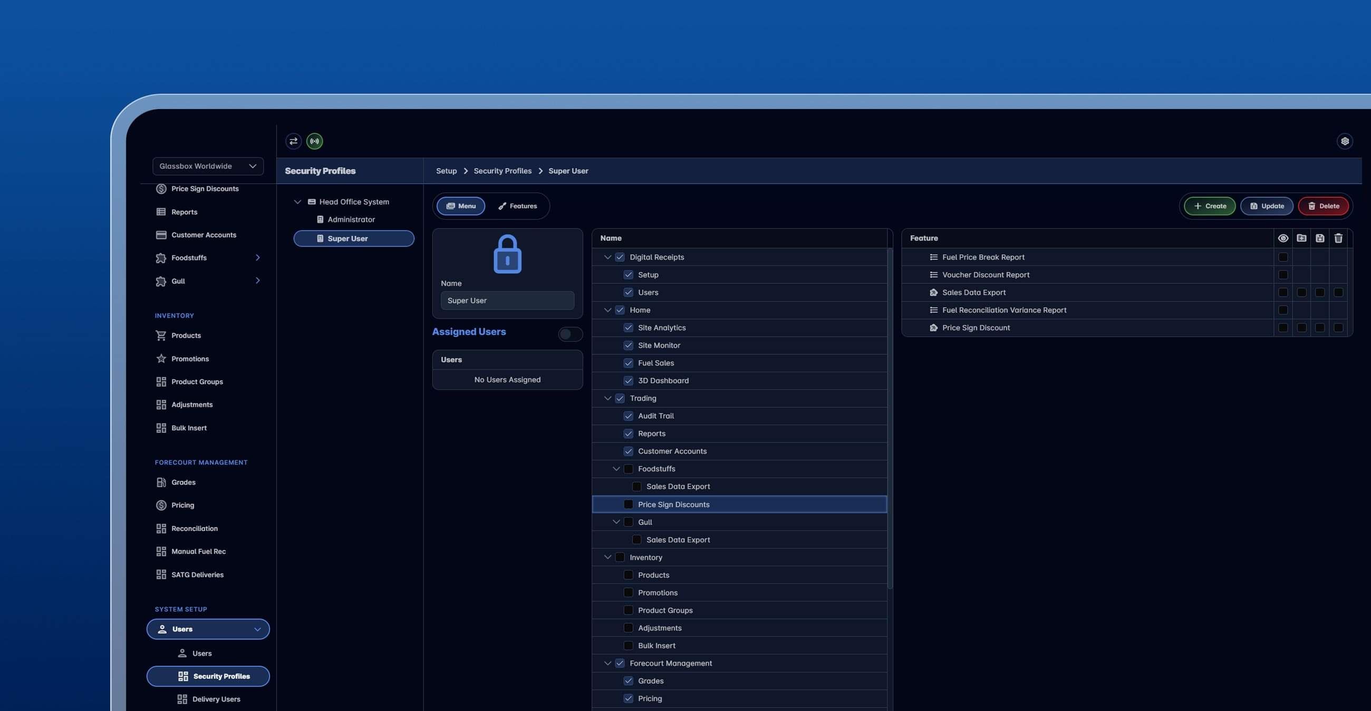Check view permission for Voucher Discount Report

tap(1283, 275)
